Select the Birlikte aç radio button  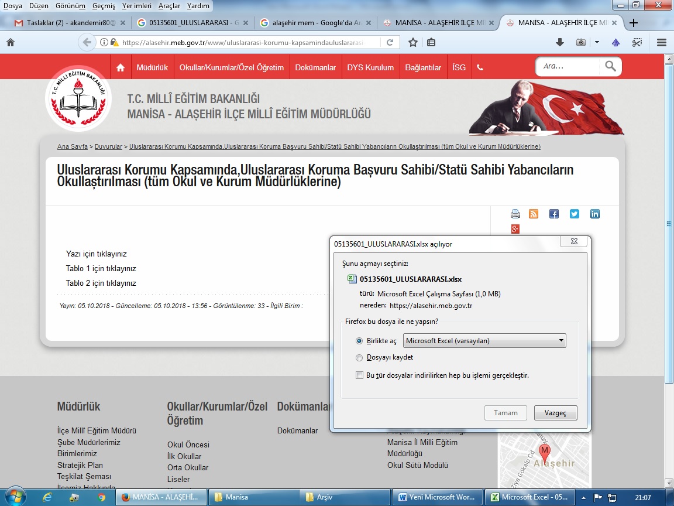click(x=359, y=341)
